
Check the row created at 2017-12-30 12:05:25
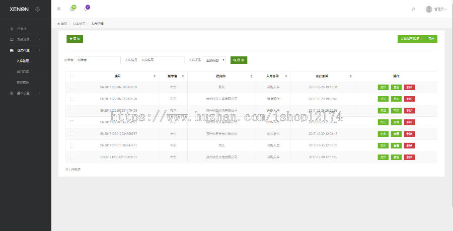point(71,145)
